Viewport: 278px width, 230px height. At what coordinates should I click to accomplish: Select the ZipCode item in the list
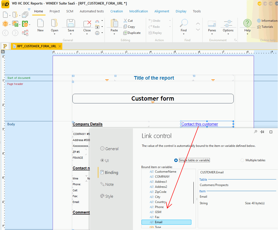click(x=161, y=192)
